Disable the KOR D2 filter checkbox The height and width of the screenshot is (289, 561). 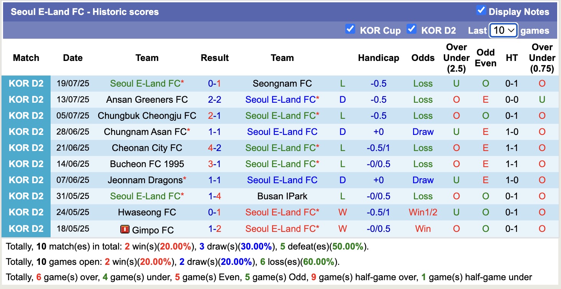pos(412,28)
